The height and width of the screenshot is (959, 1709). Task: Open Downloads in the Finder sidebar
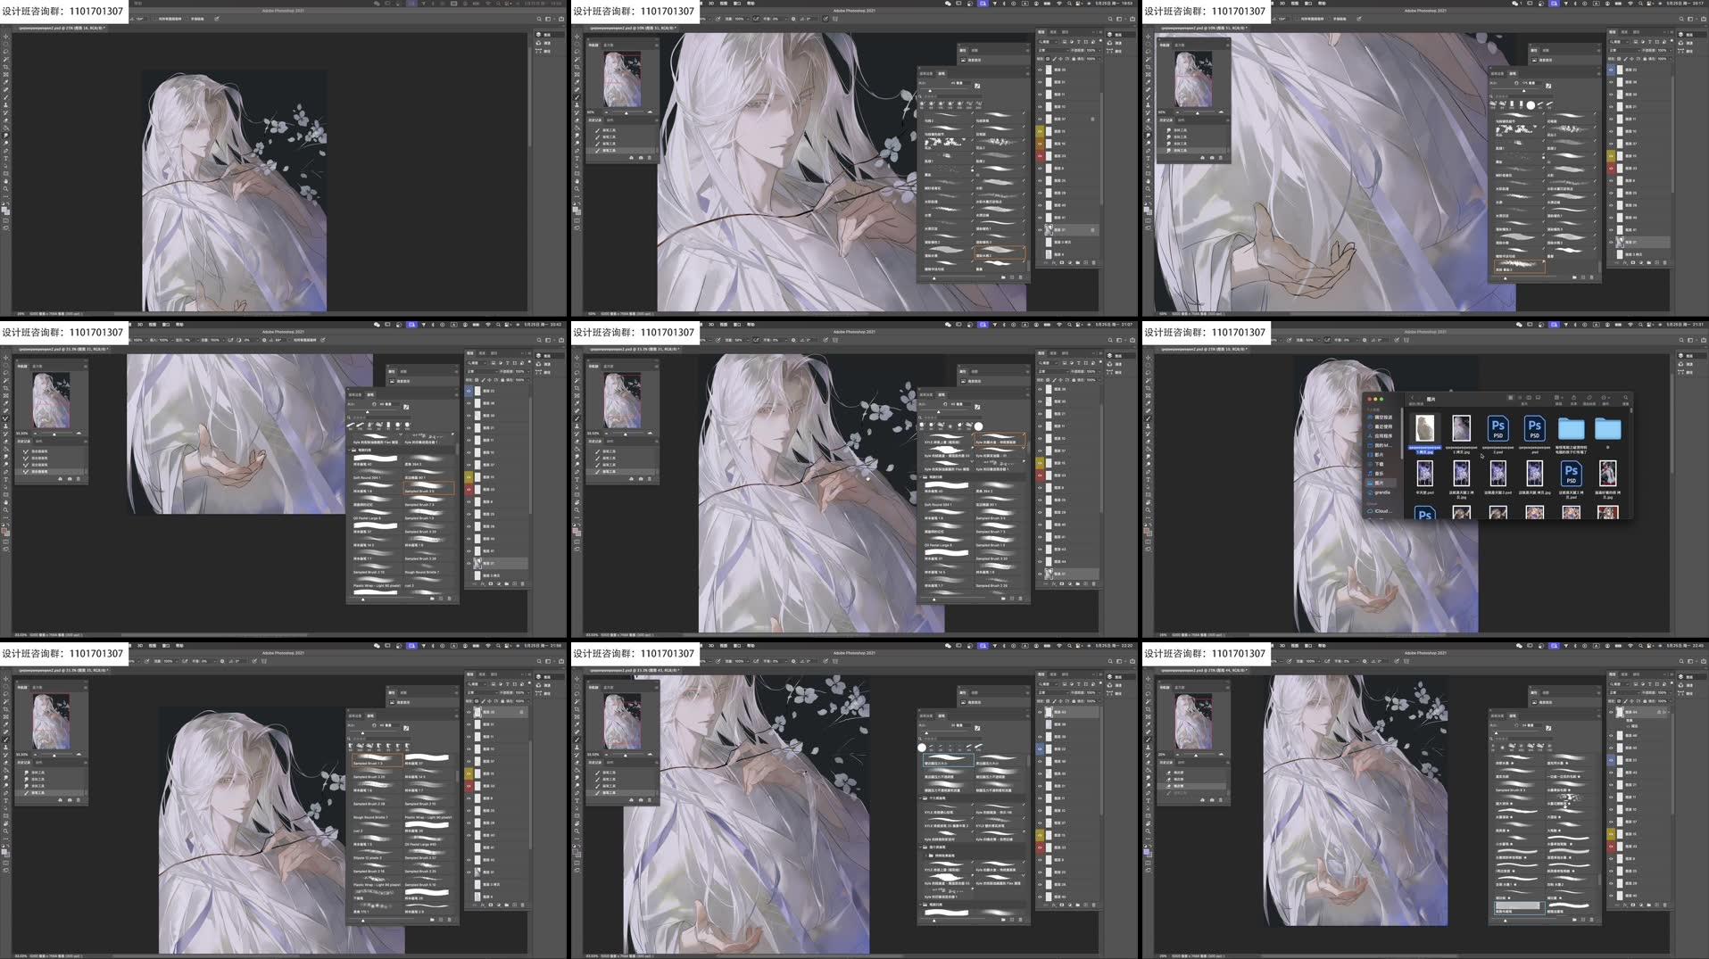pos(1380,464)
